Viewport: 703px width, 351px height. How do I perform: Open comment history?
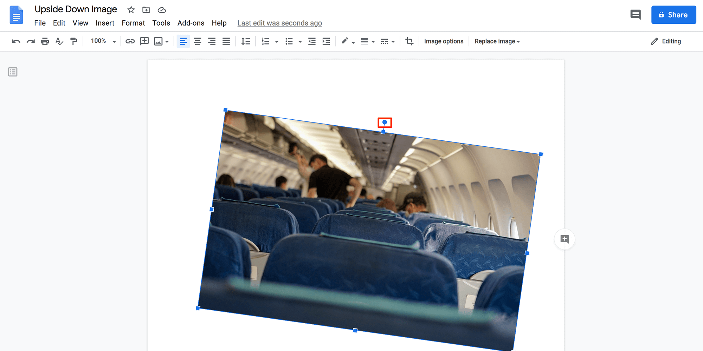pyautogui.click(x=636, y=14)
